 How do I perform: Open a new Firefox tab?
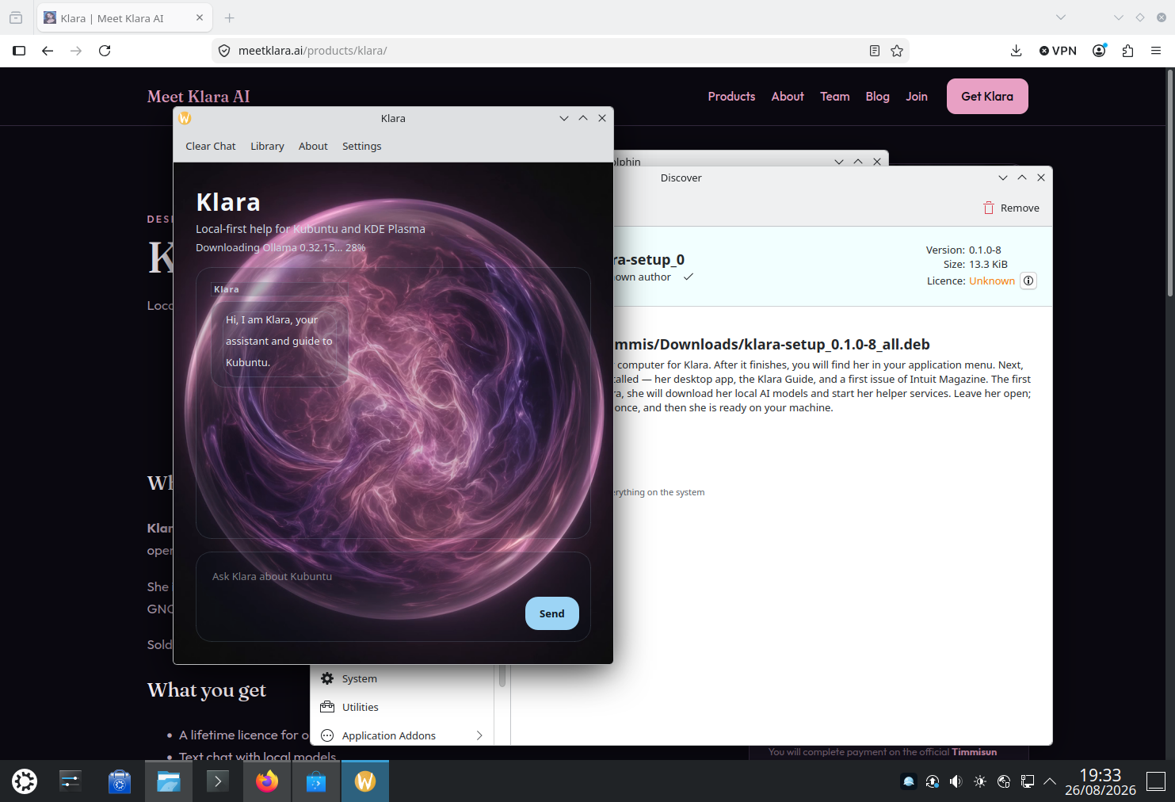pos(230,17)
